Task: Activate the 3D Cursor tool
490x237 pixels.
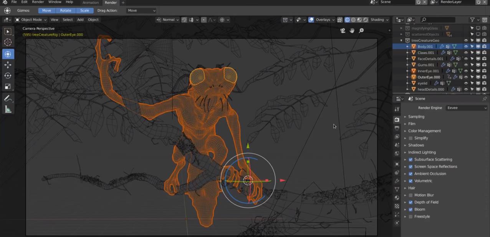Action: point(8,42)
